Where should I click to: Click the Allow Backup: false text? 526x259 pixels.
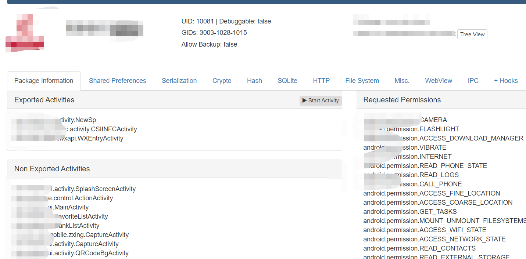209,44
